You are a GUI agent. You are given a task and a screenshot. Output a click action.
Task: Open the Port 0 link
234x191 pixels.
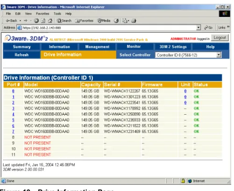coord(13,91)
